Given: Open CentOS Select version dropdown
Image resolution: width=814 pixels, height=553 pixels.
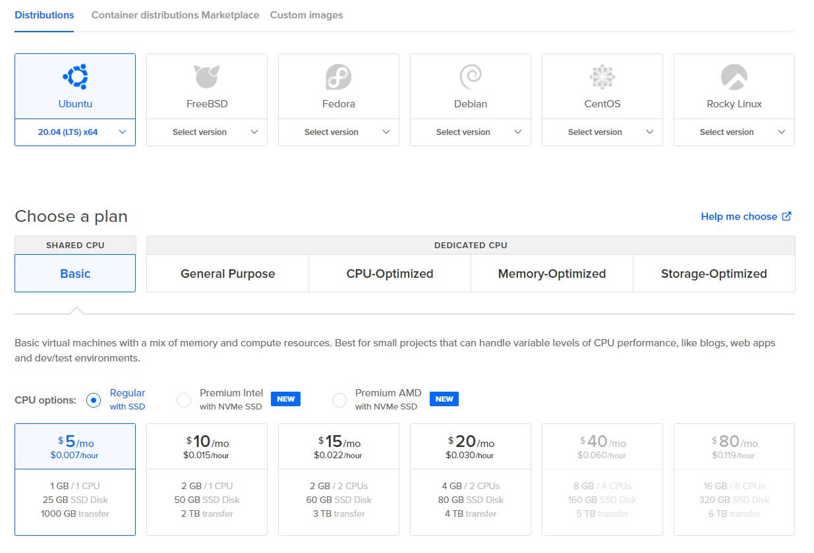Looking at the screenshot, I should [602, 132].
